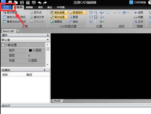Click the 测量 measure tool
This screenshot has width=151, height=114.
[139, 17]
